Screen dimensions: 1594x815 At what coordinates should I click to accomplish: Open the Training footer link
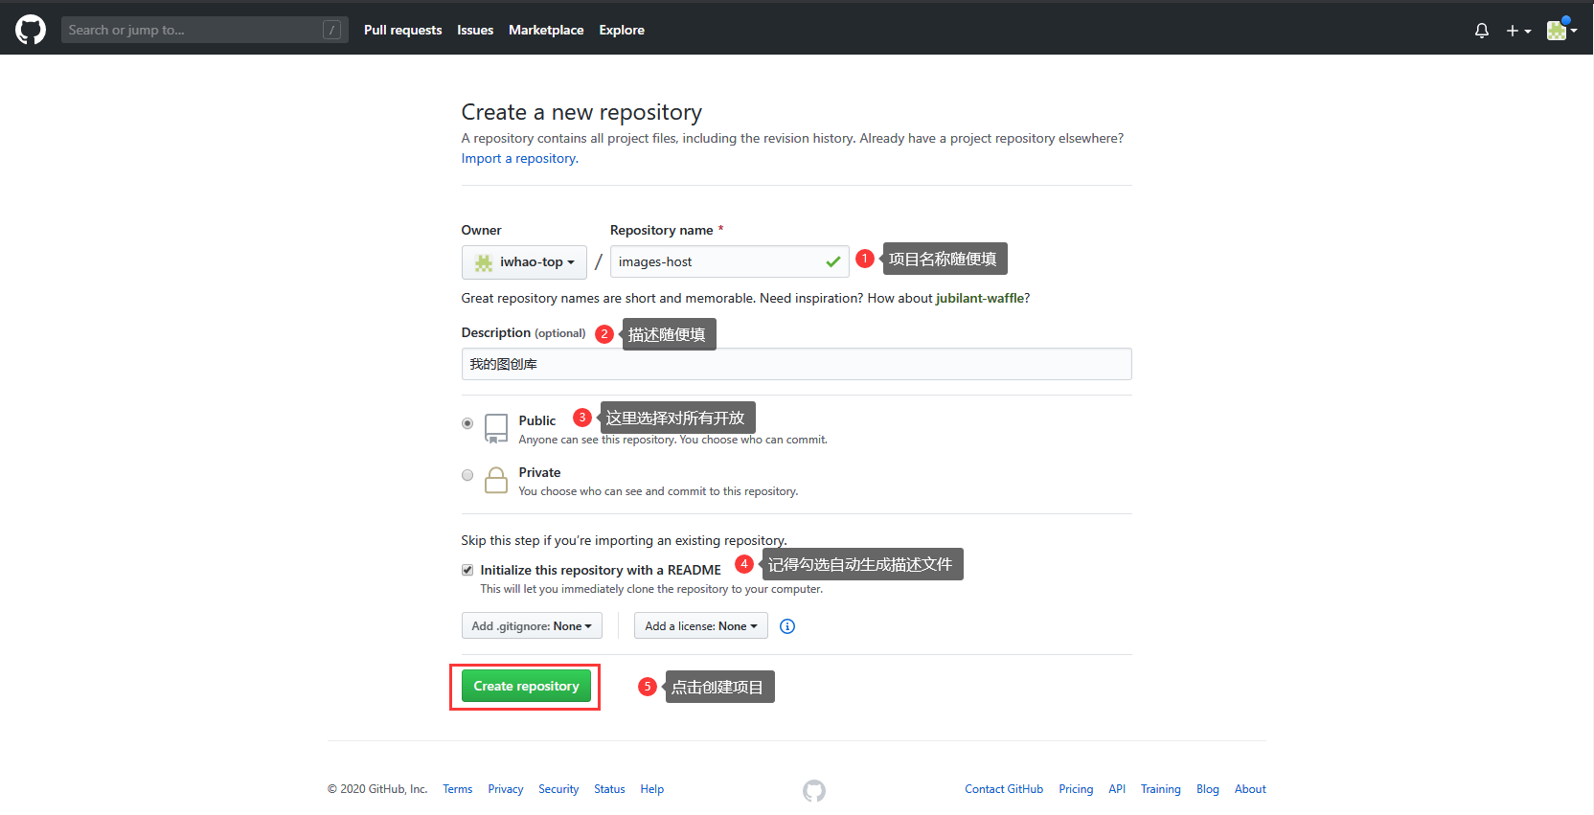click(1160, 789)
